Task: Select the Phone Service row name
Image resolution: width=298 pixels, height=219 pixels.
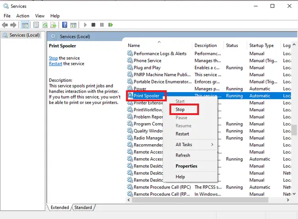Action: [x=147, y=60]
